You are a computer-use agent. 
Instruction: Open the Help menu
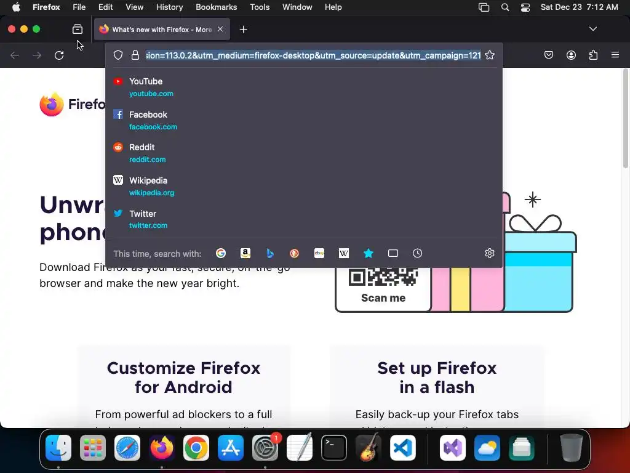tap(333, 7)
